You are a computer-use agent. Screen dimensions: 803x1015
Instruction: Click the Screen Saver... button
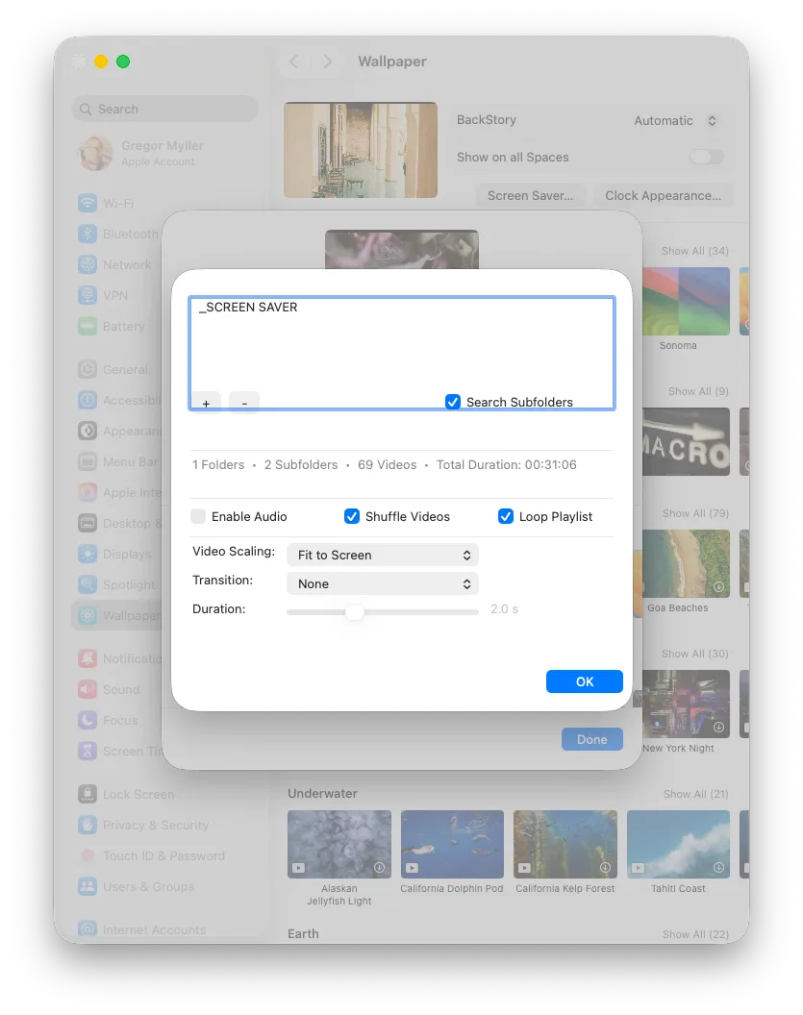coord(530,195)
